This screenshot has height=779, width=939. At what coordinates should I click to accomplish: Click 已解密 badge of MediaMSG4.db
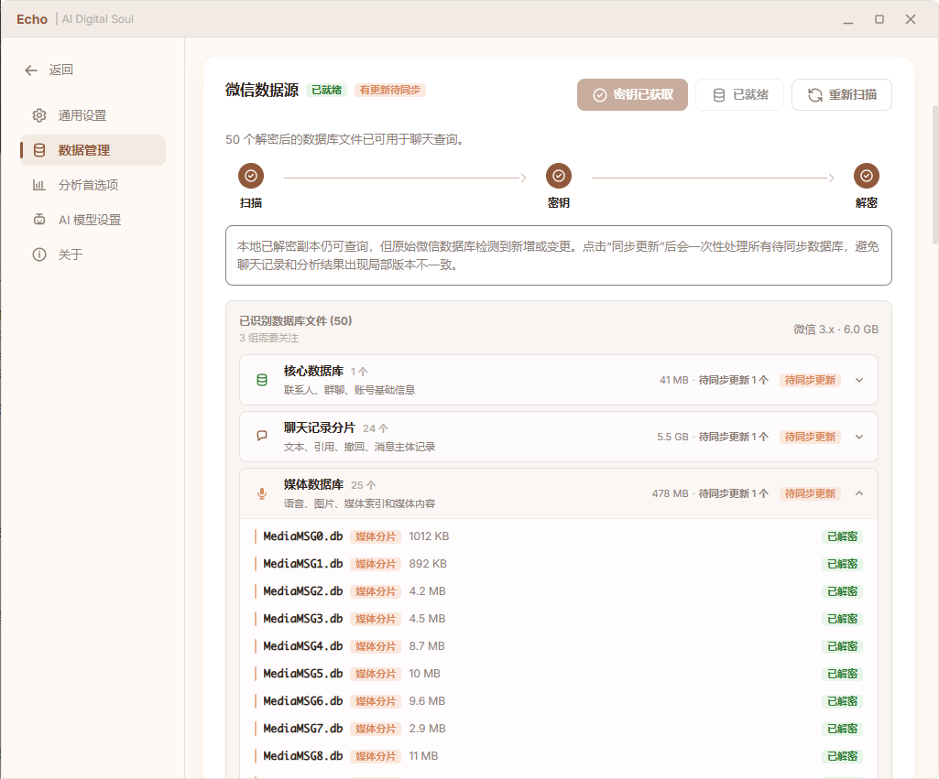842,647
